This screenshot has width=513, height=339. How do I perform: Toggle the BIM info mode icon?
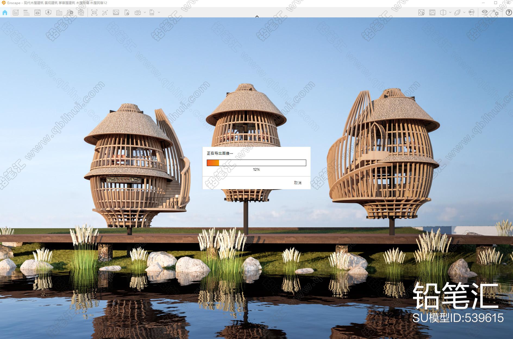(x=26, y=13)
